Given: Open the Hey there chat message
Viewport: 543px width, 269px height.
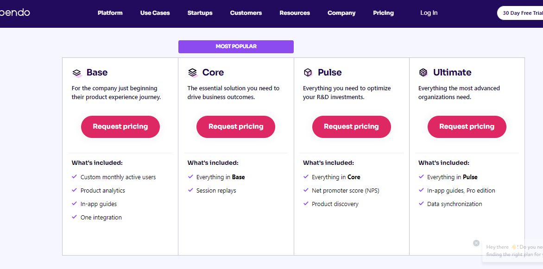Looking at the screenshot, I should click(x=514, y=250).
